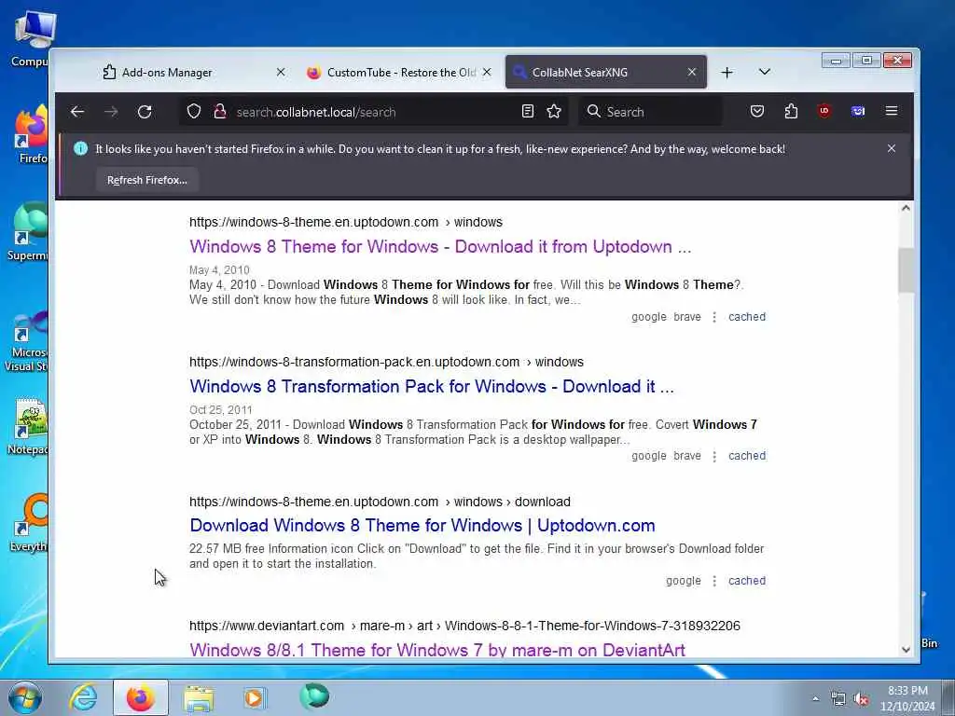955x716 pixels.
Task: Select the CollabNet SearXNG tab
Action: pos(605,73)
